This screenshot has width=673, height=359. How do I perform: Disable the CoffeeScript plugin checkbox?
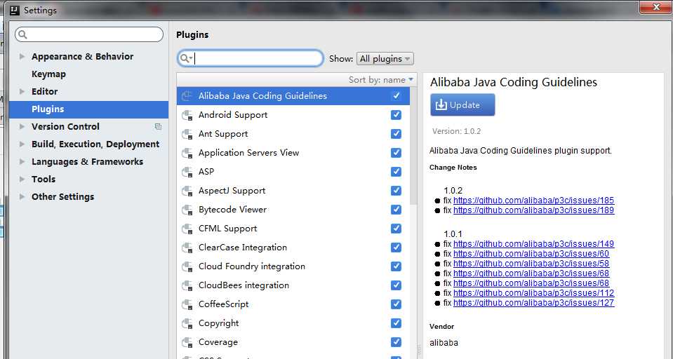point(396,304)
